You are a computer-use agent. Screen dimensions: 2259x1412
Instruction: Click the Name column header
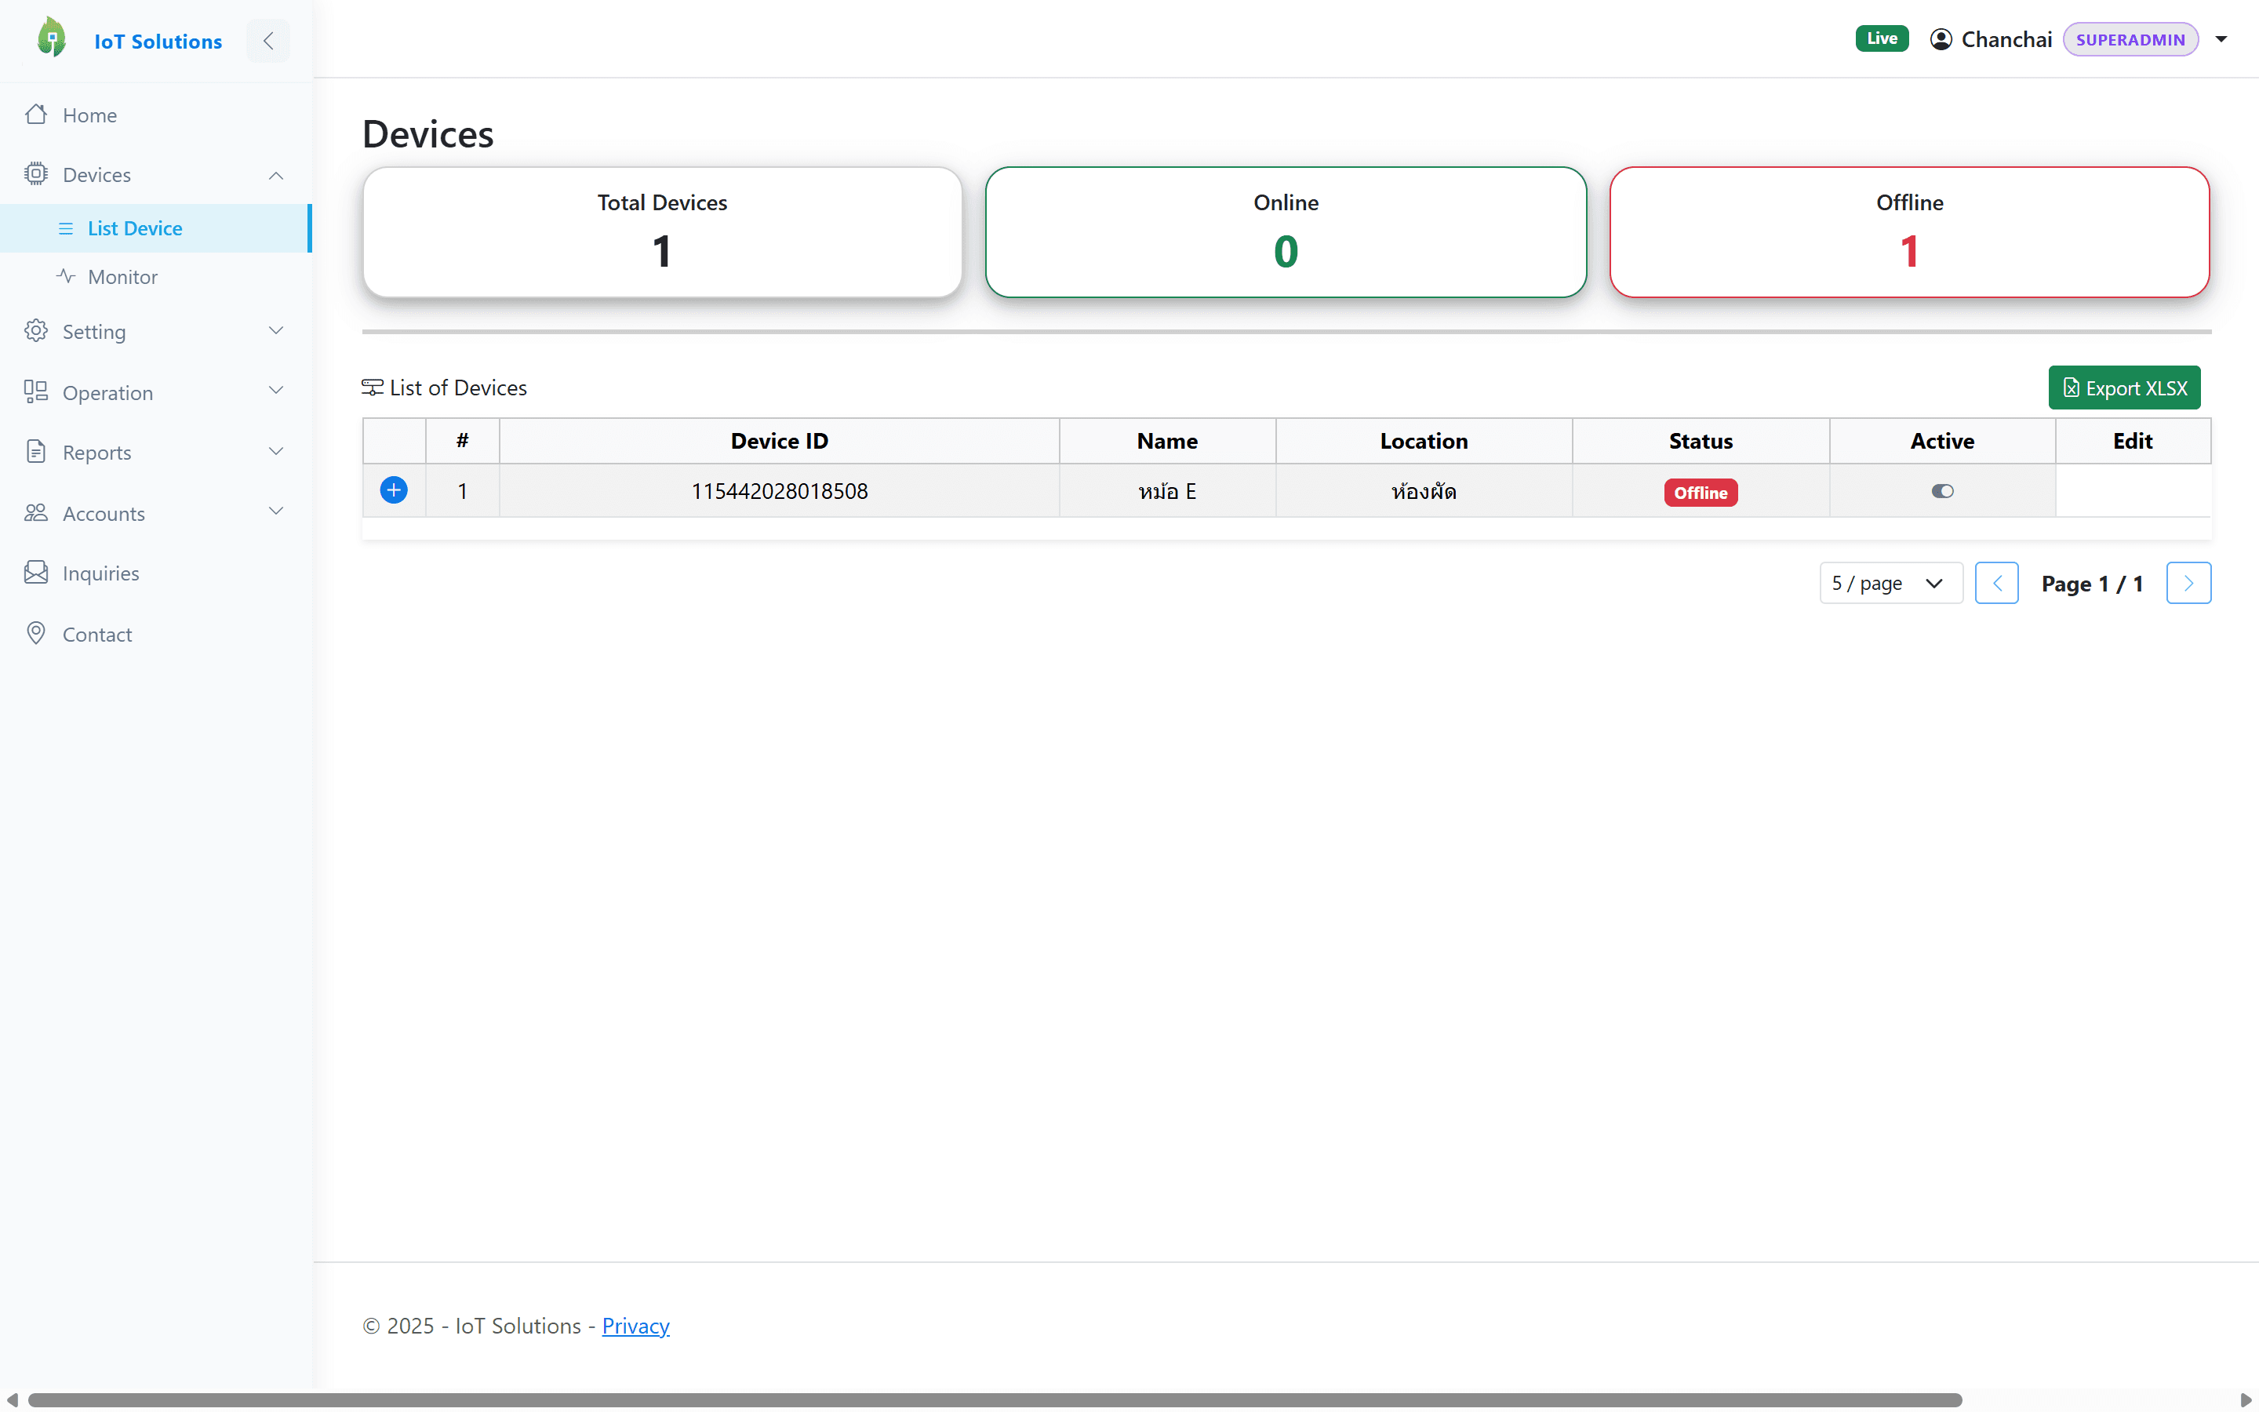pos(1167,441)
